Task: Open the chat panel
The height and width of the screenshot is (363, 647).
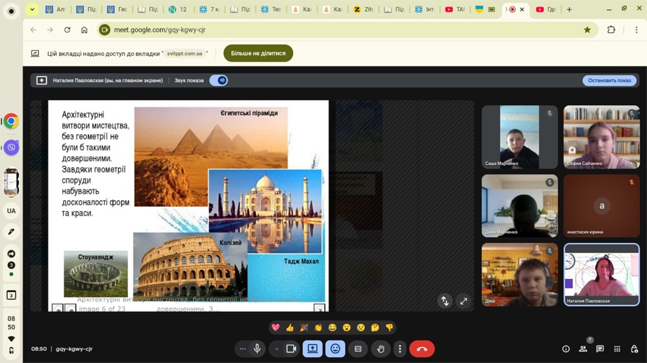Action: coord(600,349)
